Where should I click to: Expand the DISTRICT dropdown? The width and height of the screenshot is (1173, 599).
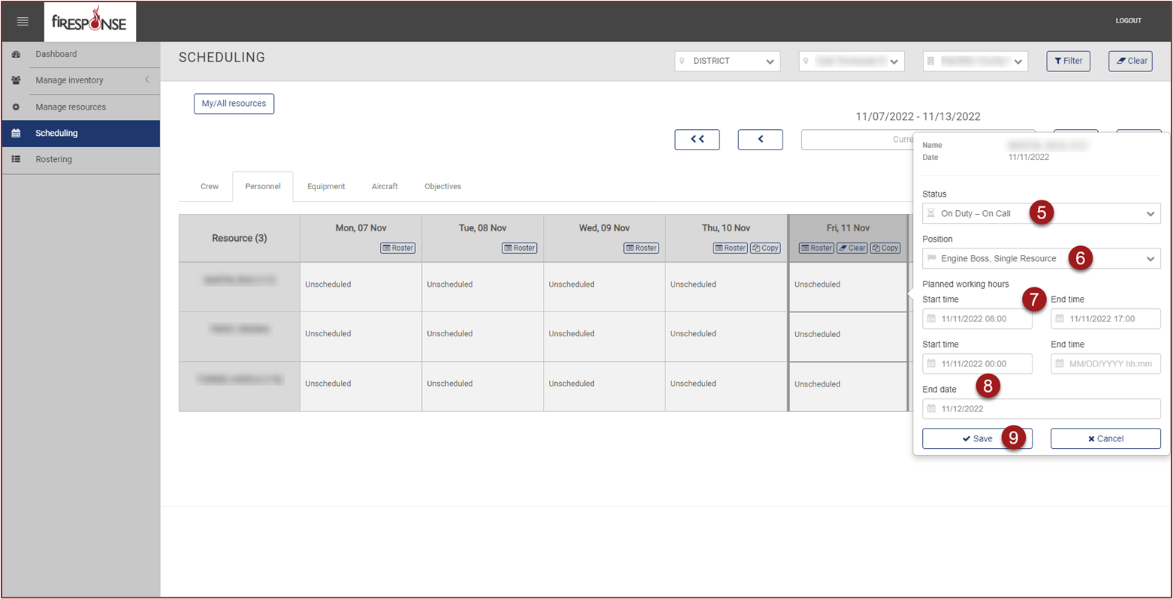point(727,62)
